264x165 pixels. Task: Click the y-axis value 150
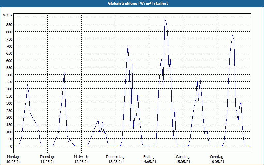click(9, 125)
